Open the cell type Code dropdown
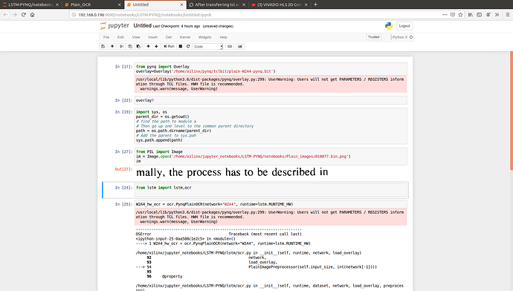 [x=208, y=46]
